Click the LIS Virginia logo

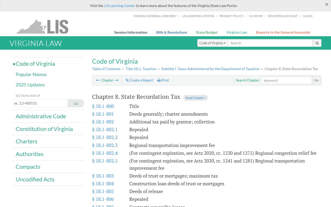[42, 27]
